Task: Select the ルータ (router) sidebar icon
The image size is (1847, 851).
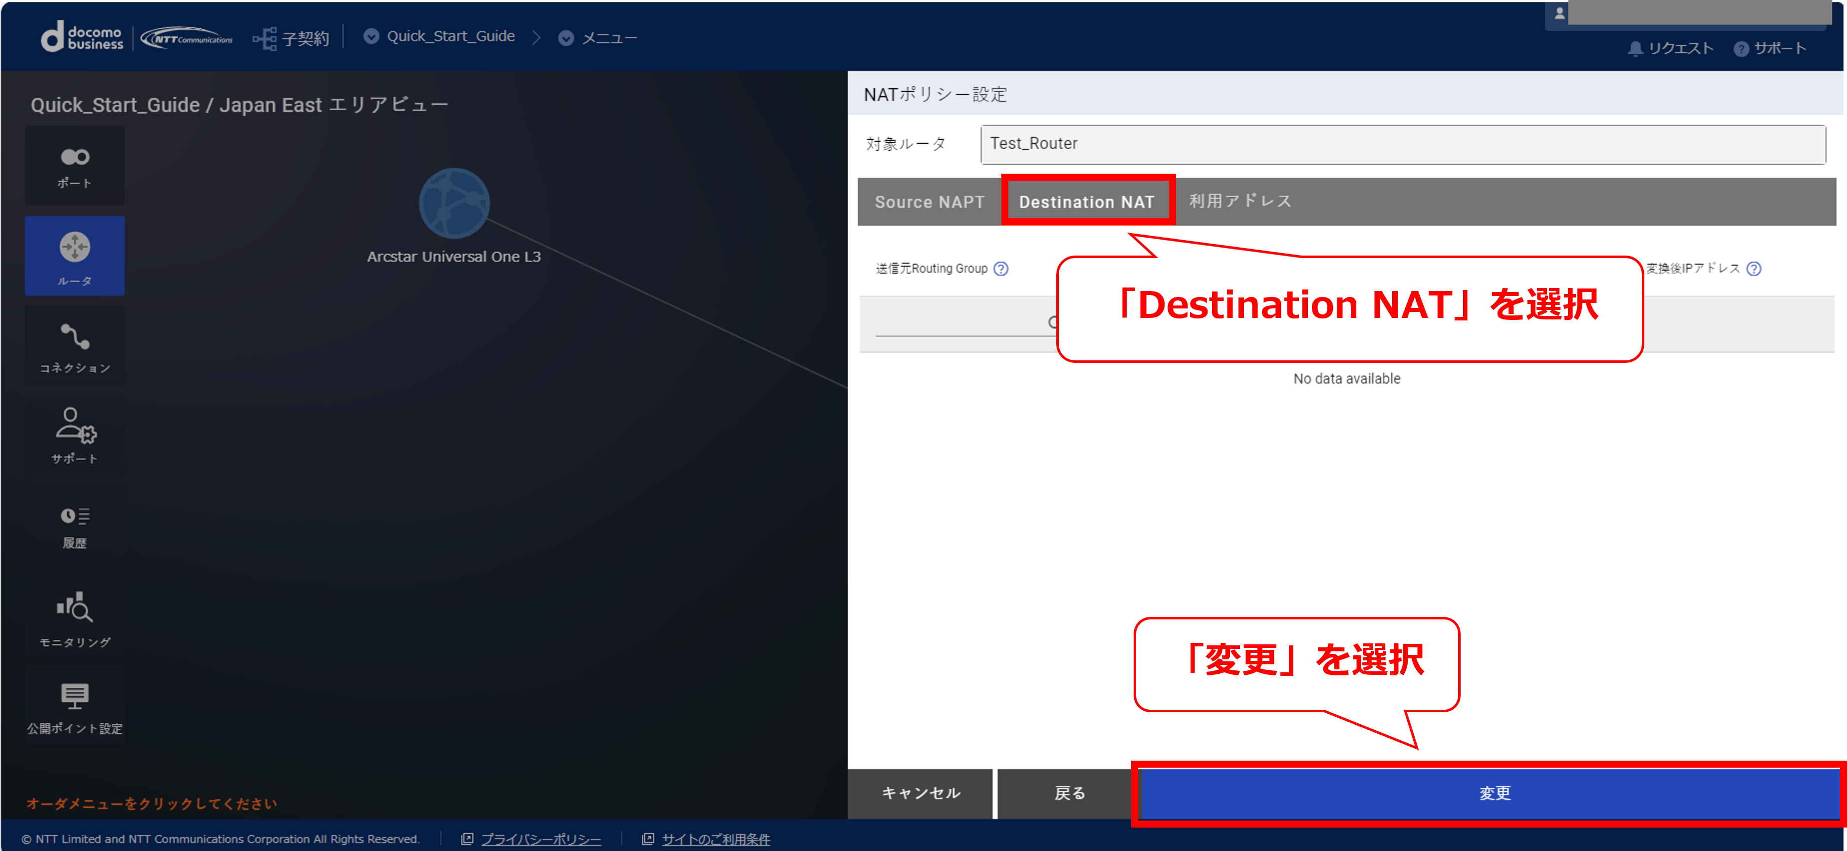Action: pyautogui.click(x=74, y=256)
